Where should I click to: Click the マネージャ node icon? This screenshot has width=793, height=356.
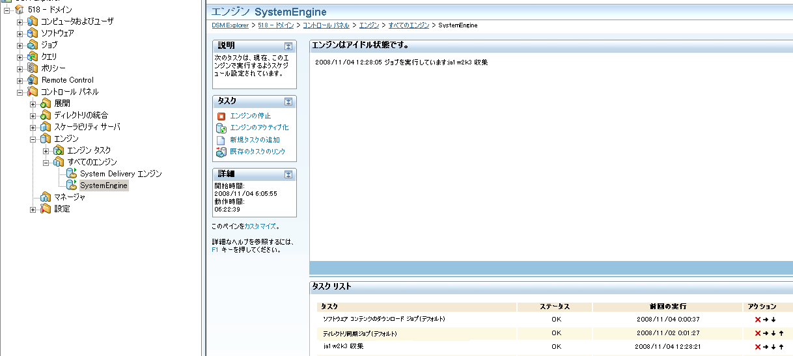point(46,197)
